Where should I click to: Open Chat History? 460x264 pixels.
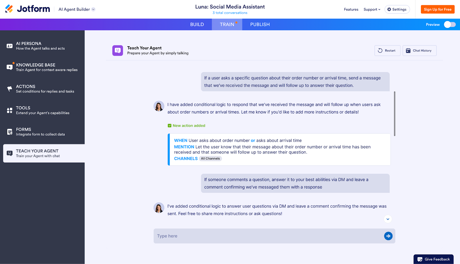(x=419, y=51)
